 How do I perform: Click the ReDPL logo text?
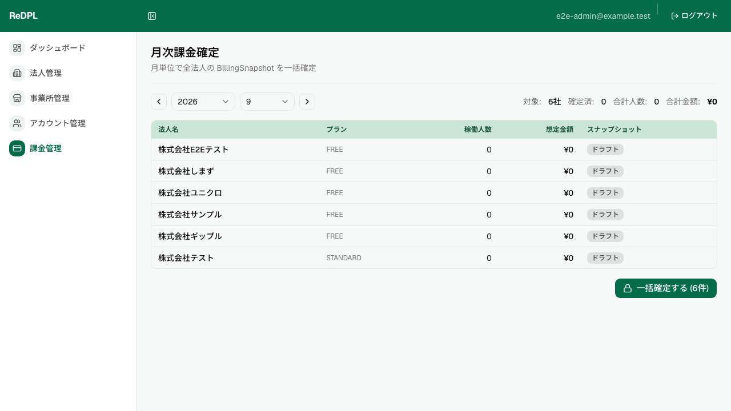(x=23, y=16)
